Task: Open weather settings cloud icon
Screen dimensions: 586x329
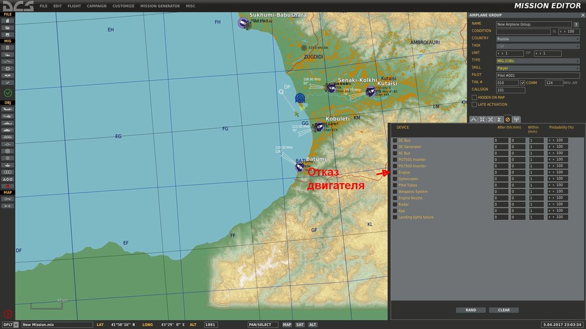Action: tap(8, 54)
